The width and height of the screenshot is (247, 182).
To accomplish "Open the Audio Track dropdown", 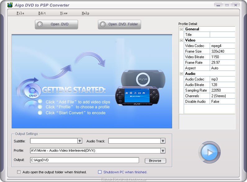I will tap(163, 141).
